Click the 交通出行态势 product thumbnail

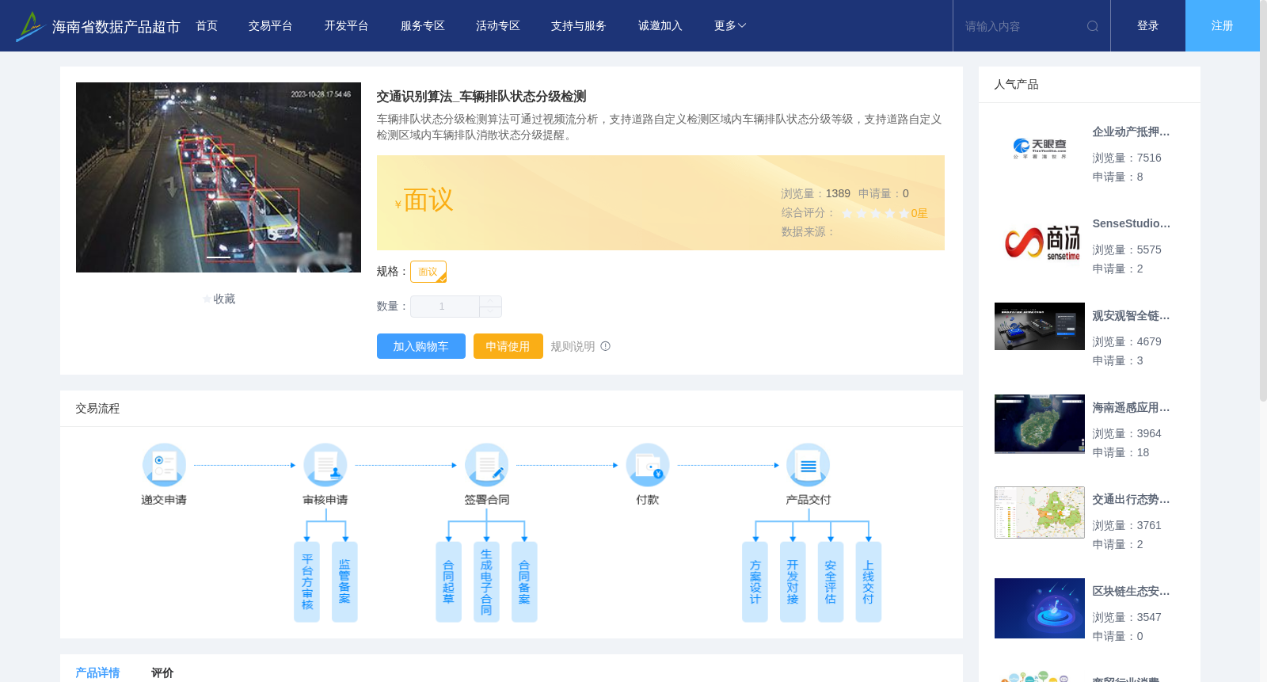point(1040,512)
